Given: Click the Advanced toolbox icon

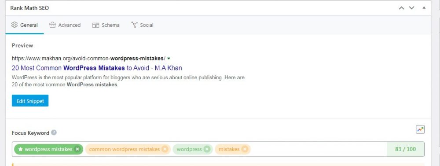Looking at the screenshot, I should pyautogui.click(x=52, y=25).
